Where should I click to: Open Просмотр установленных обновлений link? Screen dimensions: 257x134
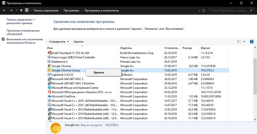point(23,32)
